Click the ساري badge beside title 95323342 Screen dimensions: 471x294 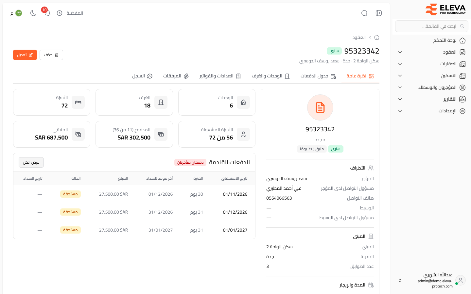[x=334, y=51]
